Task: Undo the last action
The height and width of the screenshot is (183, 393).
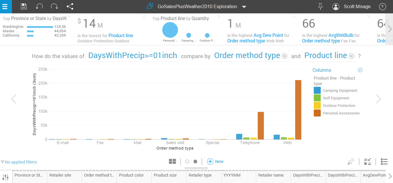Action: point(39,6)
